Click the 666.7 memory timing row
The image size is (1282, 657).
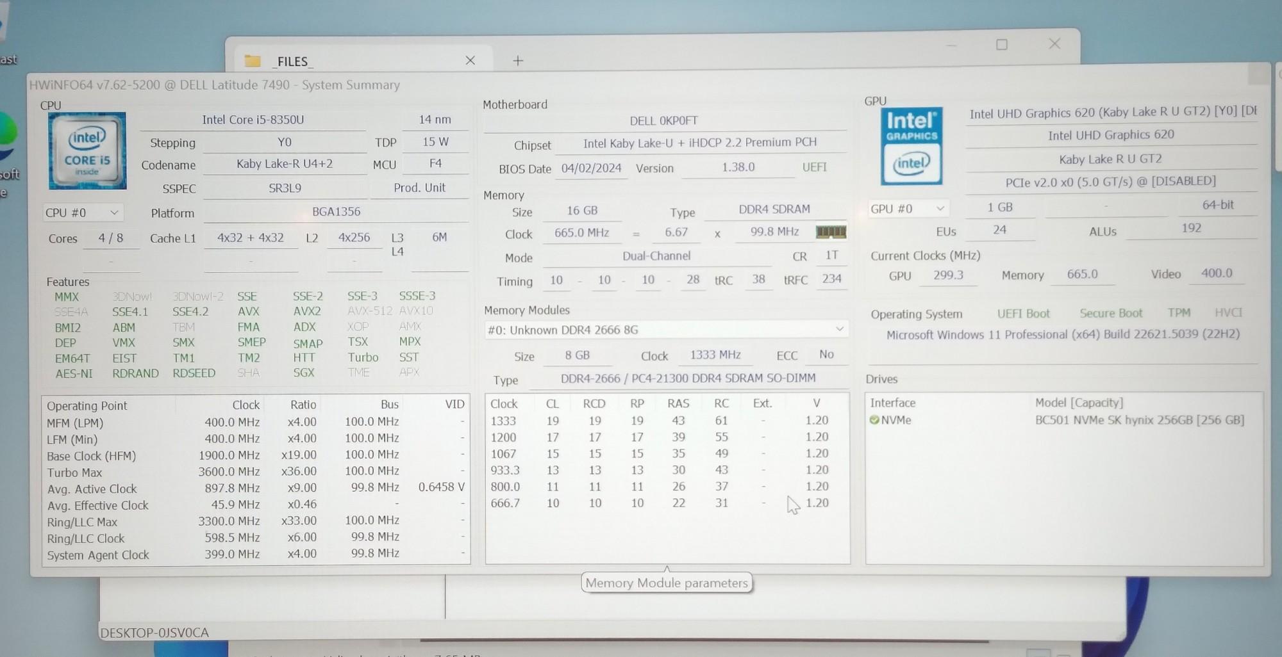[667, 503]
